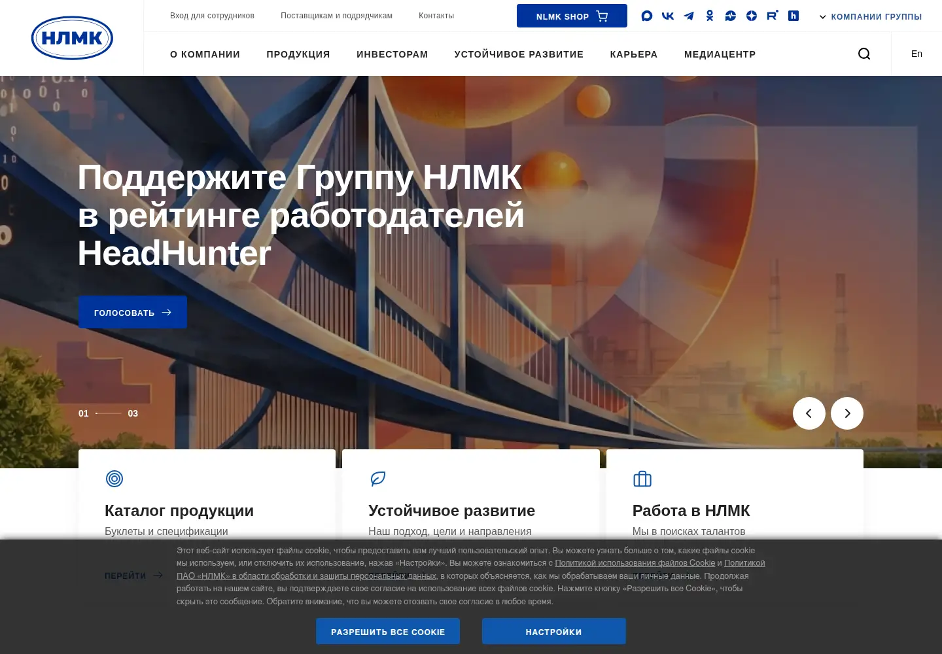Image resolution: width=942 pixels, height=654 pixels.
Task: Open the Инвесторам menu
Action: coord(392,54)
